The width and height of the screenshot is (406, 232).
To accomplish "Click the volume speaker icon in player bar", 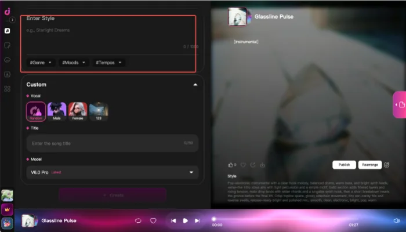I will click(396, 220).
